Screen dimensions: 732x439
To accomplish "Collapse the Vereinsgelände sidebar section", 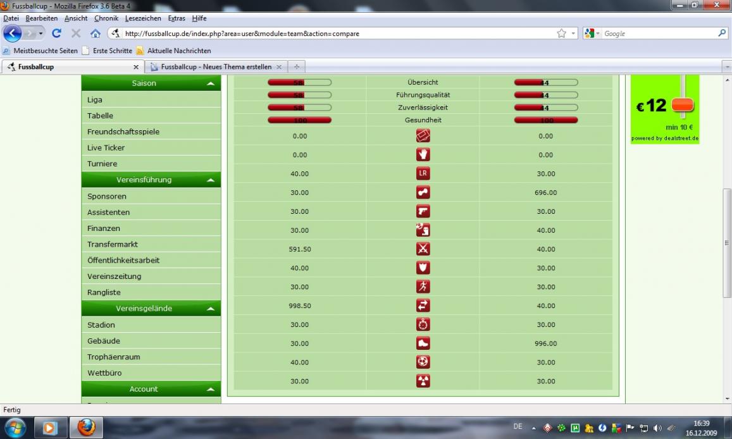I will 209,309.
